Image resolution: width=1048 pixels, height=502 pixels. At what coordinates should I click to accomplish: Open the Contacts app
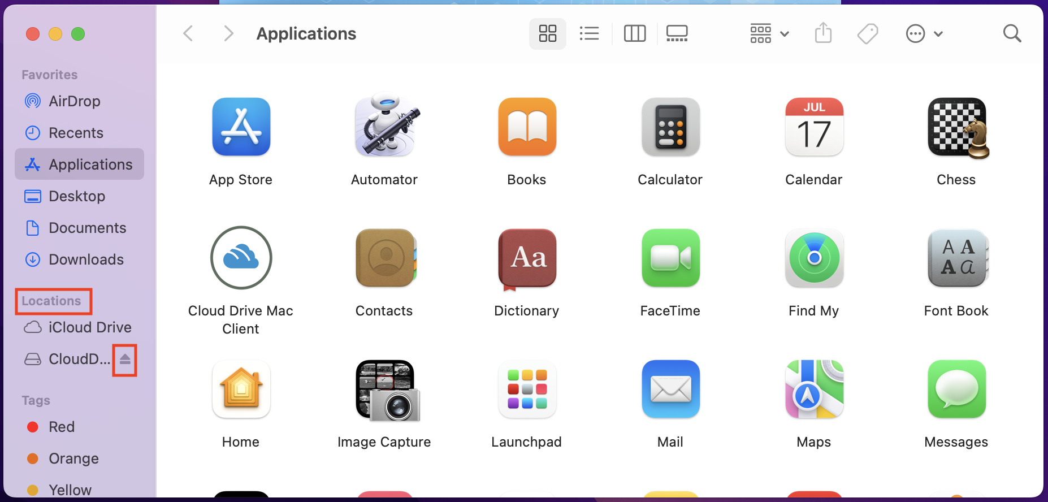pos(386,258)
